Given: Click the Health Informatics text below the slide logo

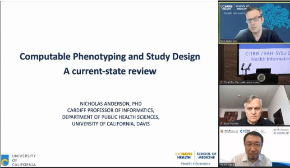Looking at the screenshot, I should [x=195, y=163].
